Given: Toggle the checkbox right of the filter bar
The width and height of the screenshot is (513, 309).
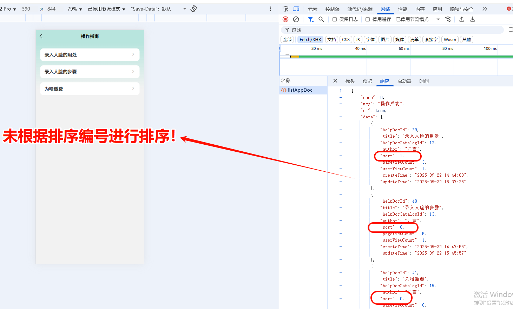Looking at the screenshot, I should click(511, 29).
